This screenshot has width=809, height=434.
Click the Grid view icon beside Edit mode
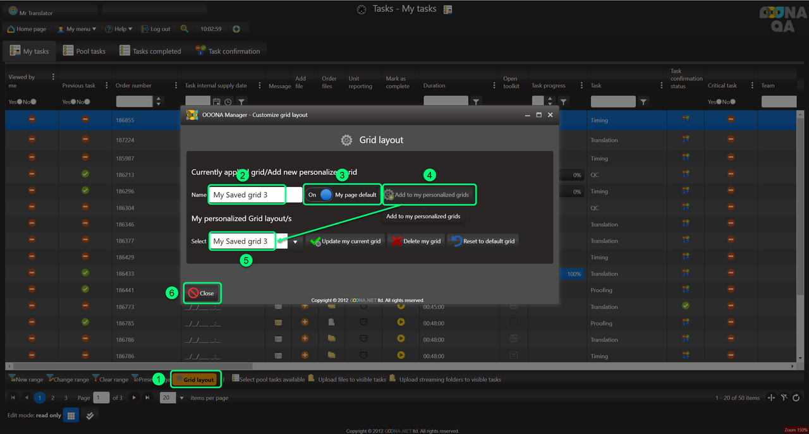pos(71,416)
